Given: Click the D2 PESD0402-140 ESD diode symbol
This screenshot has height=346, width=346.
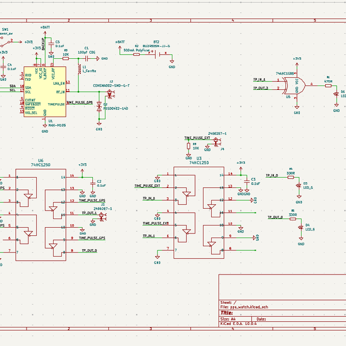Looking at the screenshot, I should click(x=99, y=107).
